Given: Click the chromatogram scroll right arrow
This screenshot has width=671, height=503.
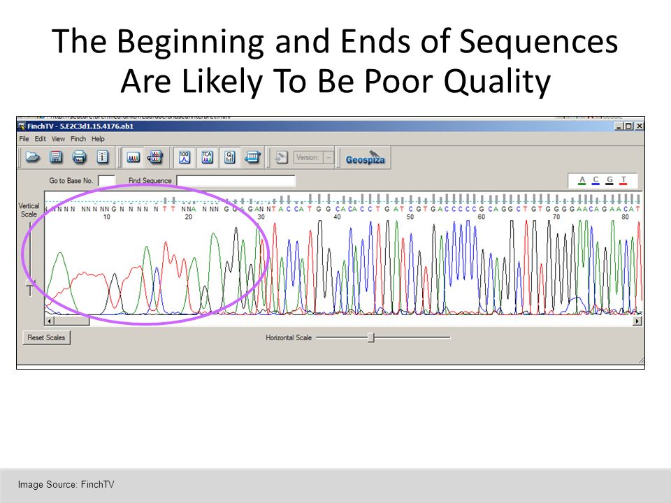Looking at the screenshot, I should click(637, 321).
